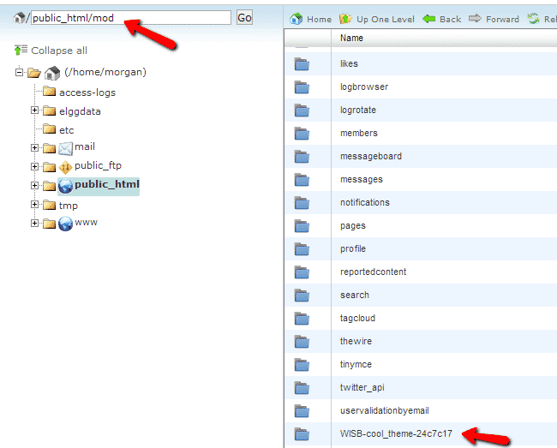Click the public_html/mod path input field

(131, 17)
